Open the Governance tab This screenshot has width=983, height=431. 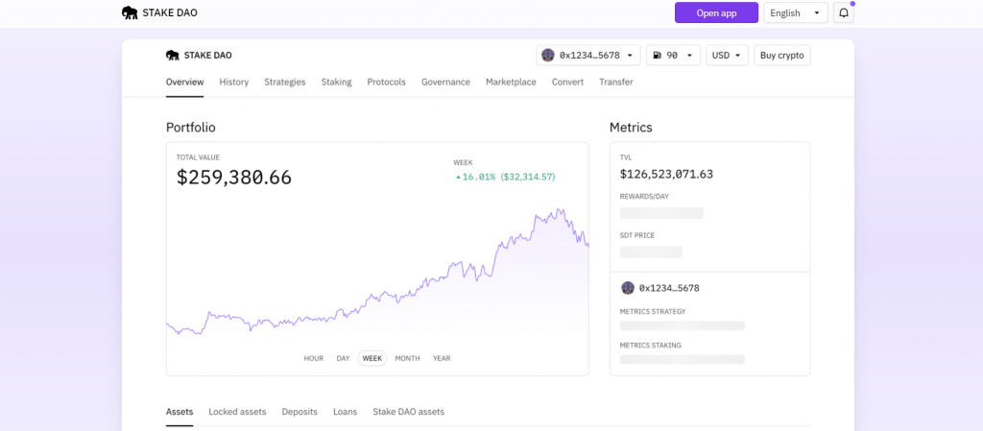pyautogui.click(x=445, y=82)
